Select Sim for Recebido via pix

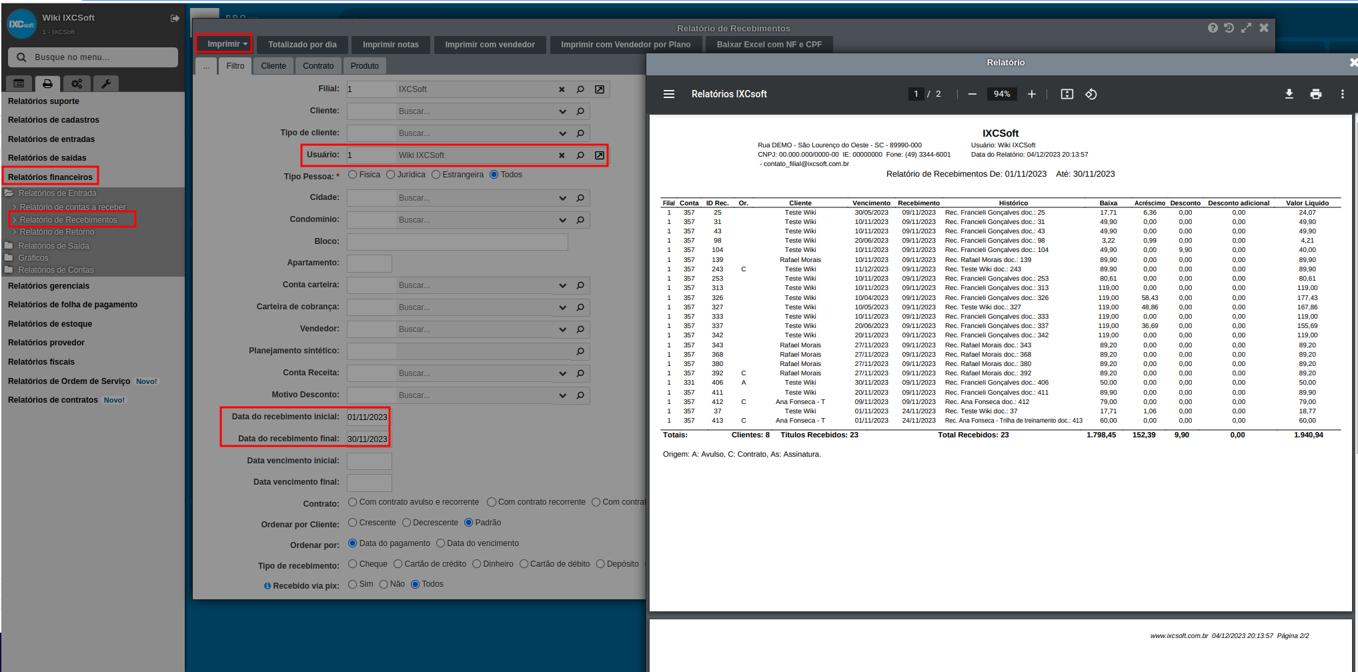tap(353, 584)
